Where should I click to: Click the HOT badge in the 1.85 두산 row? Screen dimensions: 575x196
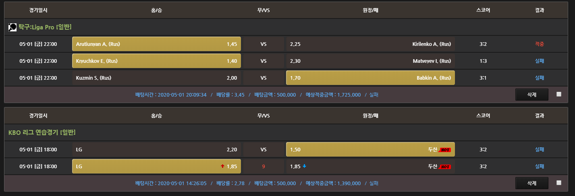point(444,166)
